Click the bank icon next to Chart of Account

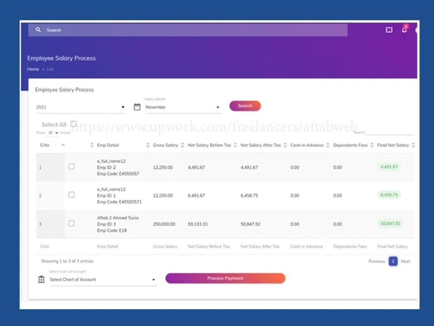coord(41,279)
